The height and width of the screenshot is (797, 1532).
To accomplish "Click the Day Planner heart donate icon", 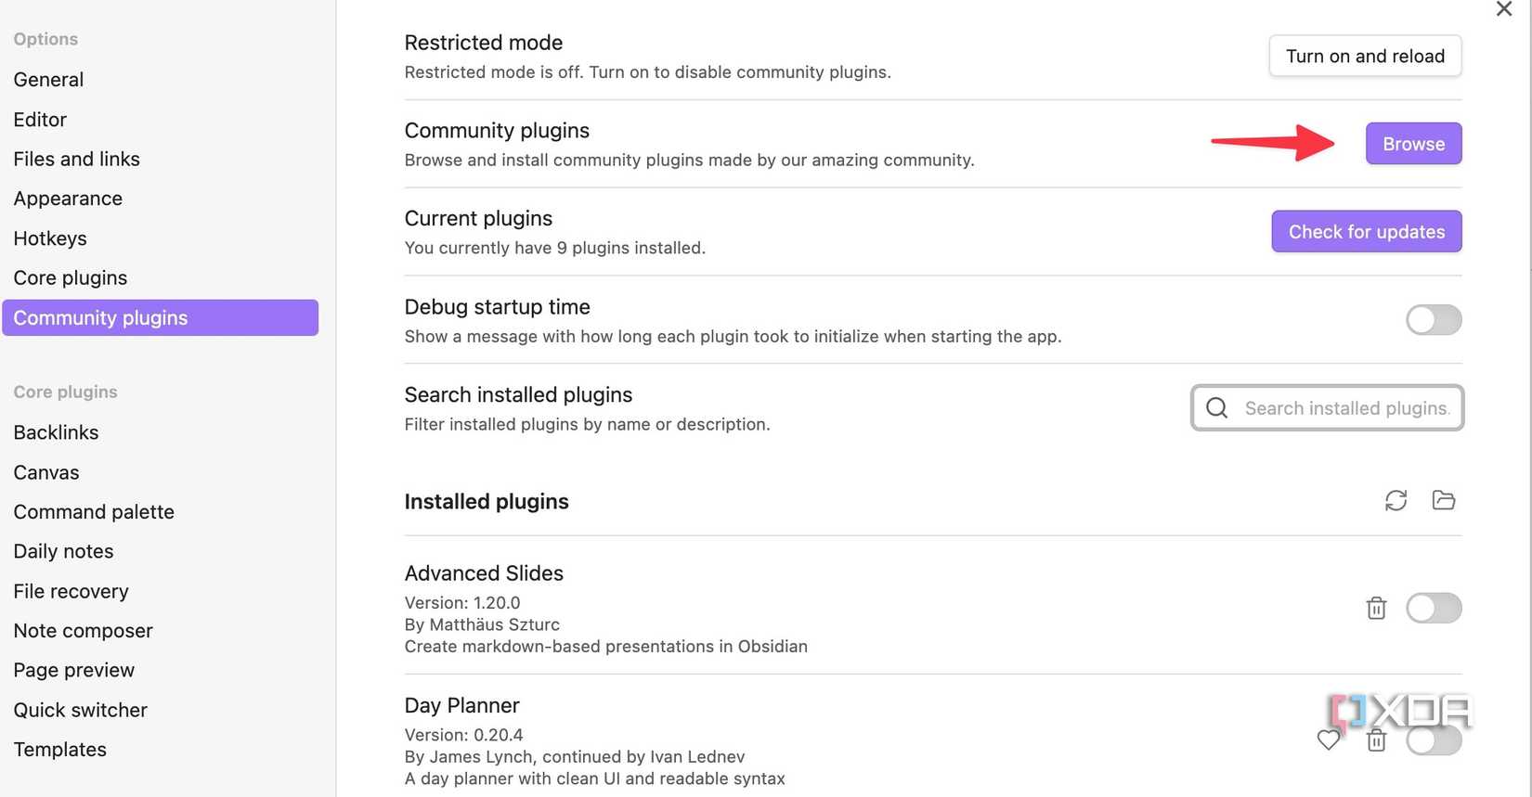I will 1329,739.
